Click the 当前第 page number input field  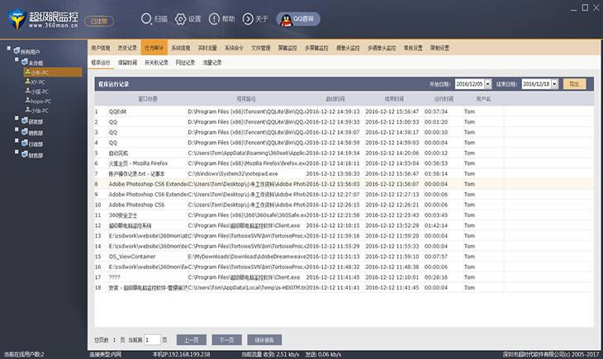coord(151,339)
